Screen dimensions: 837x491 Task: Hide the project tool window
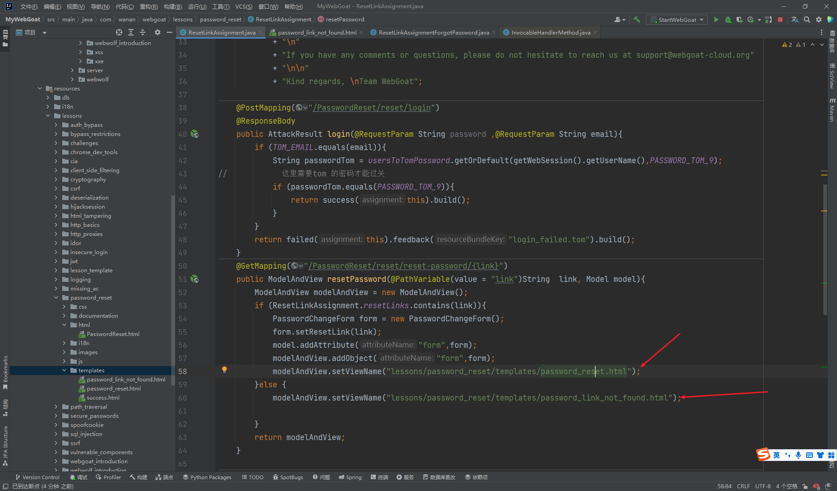coord(169,32)
